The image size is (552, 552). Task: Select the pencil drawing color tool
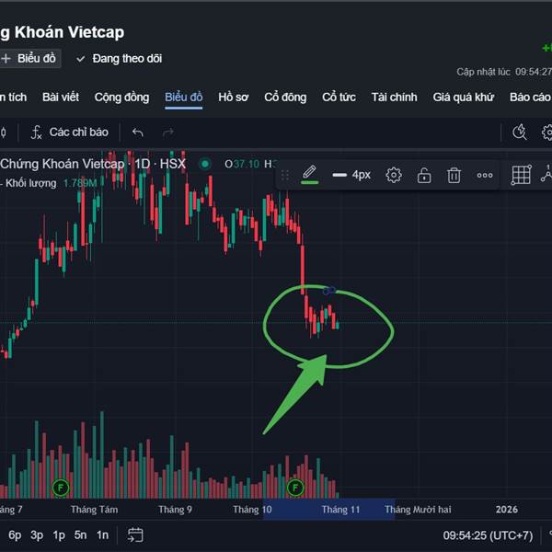pos(309,172)
